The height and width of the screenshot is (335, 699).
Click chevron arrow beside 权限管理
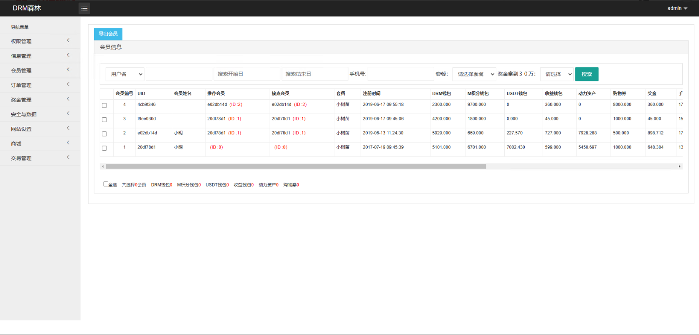click(x=68, y=40)
